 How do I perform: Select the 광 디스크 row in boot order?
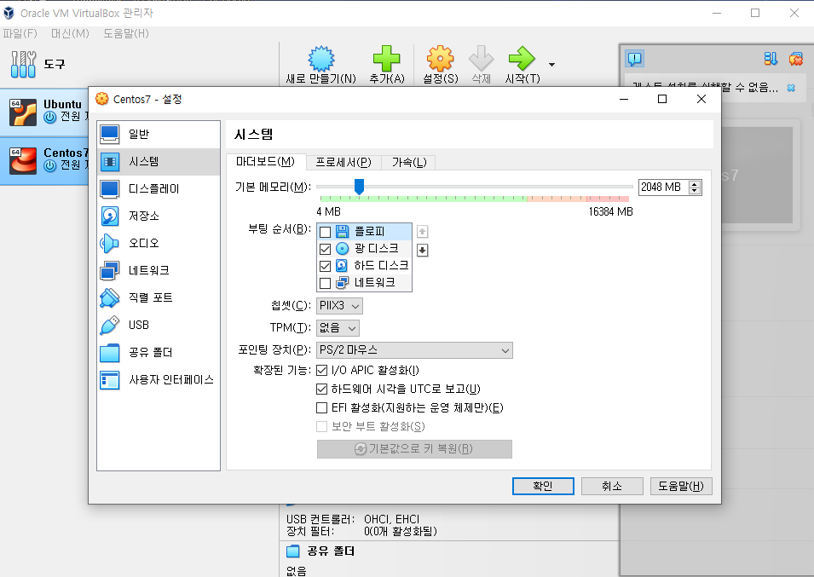[364, 249]
